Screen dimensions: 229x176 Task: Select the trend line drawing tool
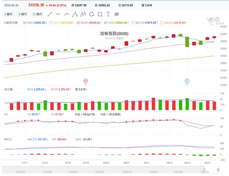point(50,14)
